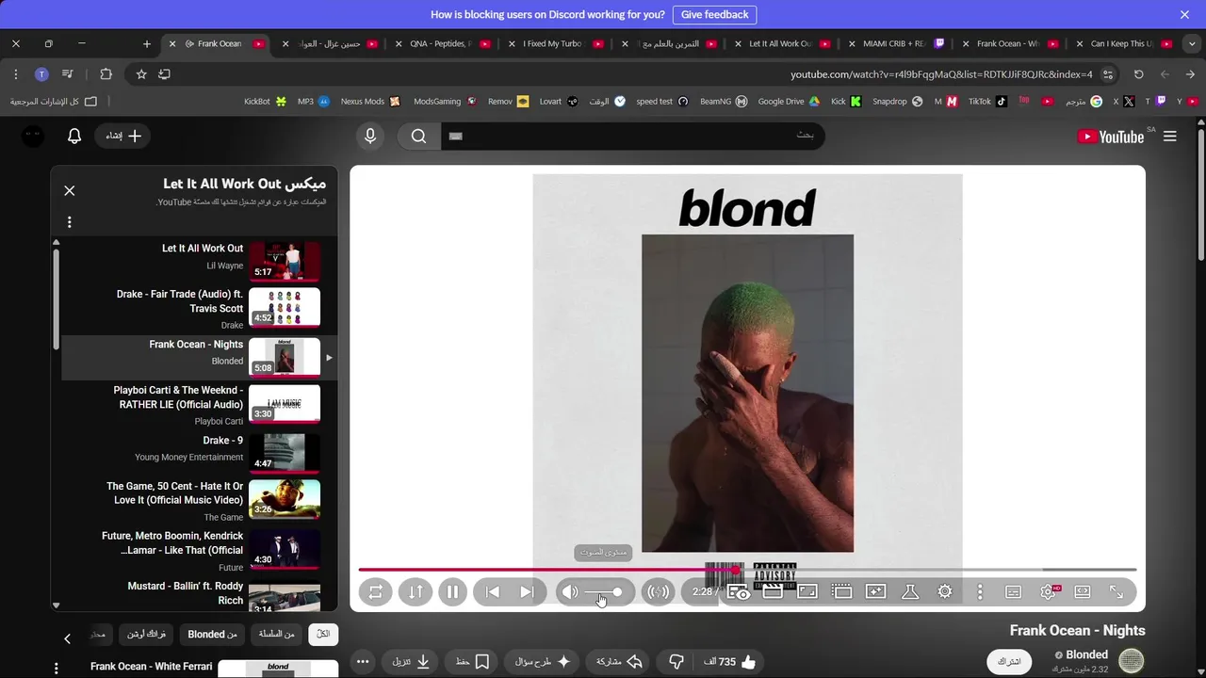Enter fullscreen with the expand arrows
The height and width of the screenshot is (678, 1206).
click(1116, 592)
